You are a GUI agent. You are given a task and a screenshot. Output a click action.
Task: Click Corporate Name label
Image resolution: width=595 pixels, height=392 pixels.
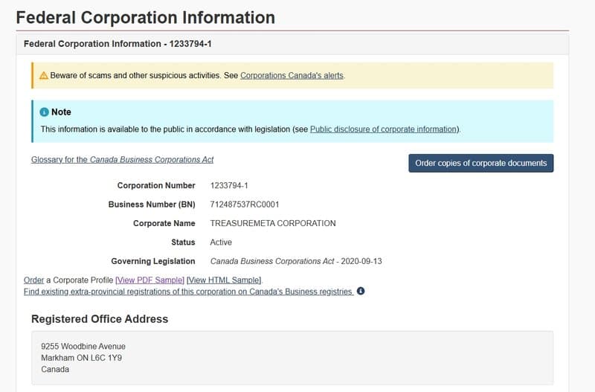(x=164, y=223)
